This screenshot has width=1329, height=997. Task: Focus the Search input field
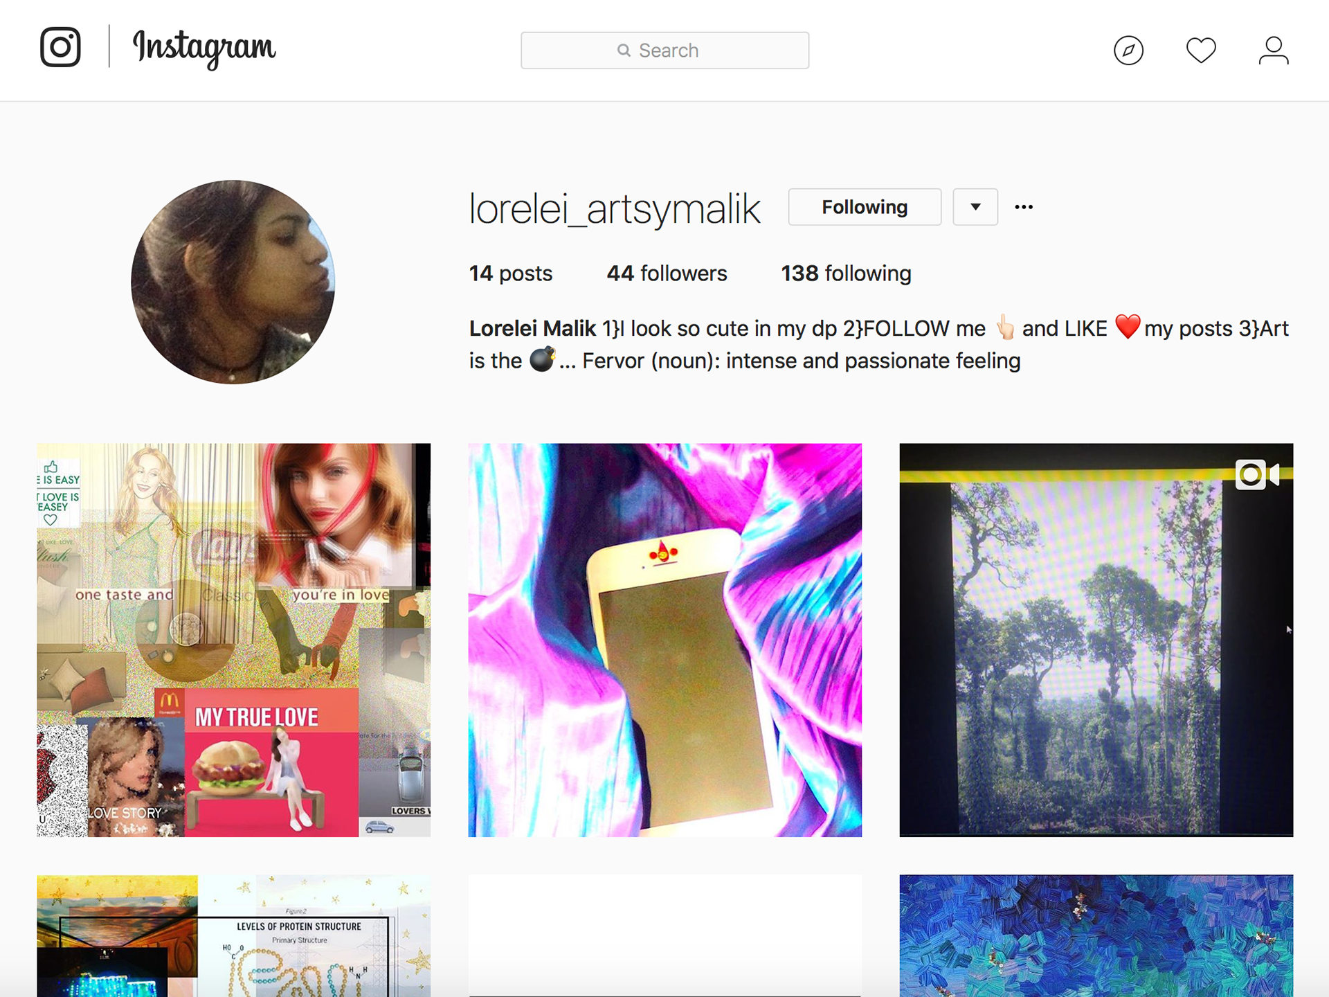click(665, 51)
